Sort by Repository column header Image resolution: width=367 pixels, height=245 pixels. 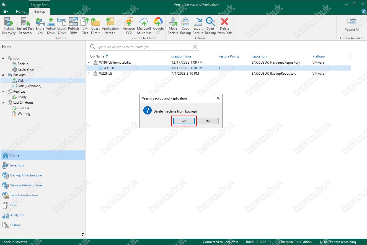259,56
